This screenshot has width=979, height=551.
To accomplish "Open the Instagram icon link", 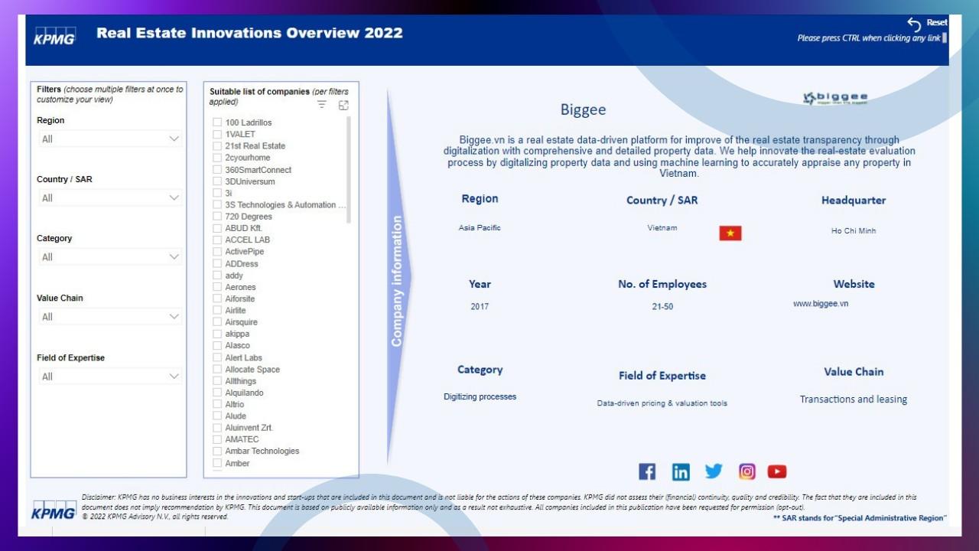I will [747, 471].
